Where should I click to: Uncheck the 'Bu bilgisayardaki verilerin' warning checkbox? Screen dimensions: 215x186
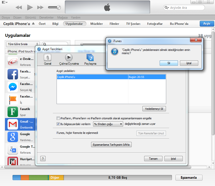(x=58, y=124)
